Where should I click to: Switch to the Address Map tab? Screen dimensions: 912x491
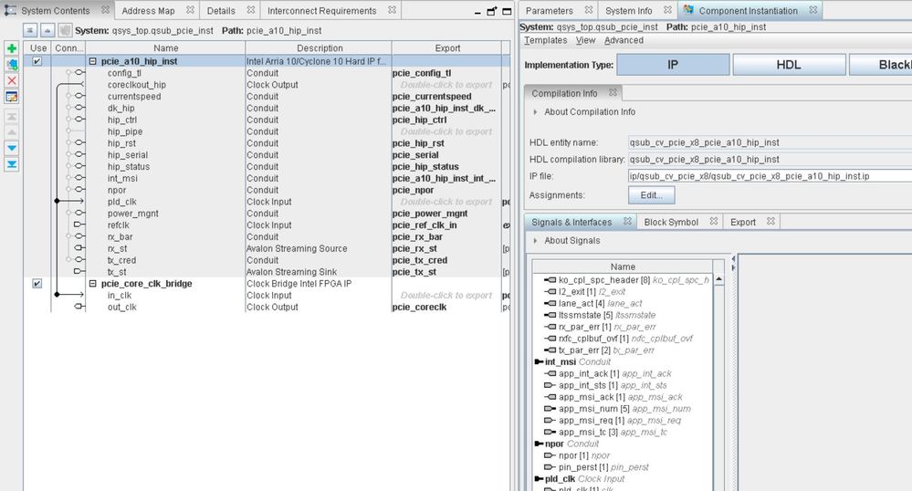[148, 10]
